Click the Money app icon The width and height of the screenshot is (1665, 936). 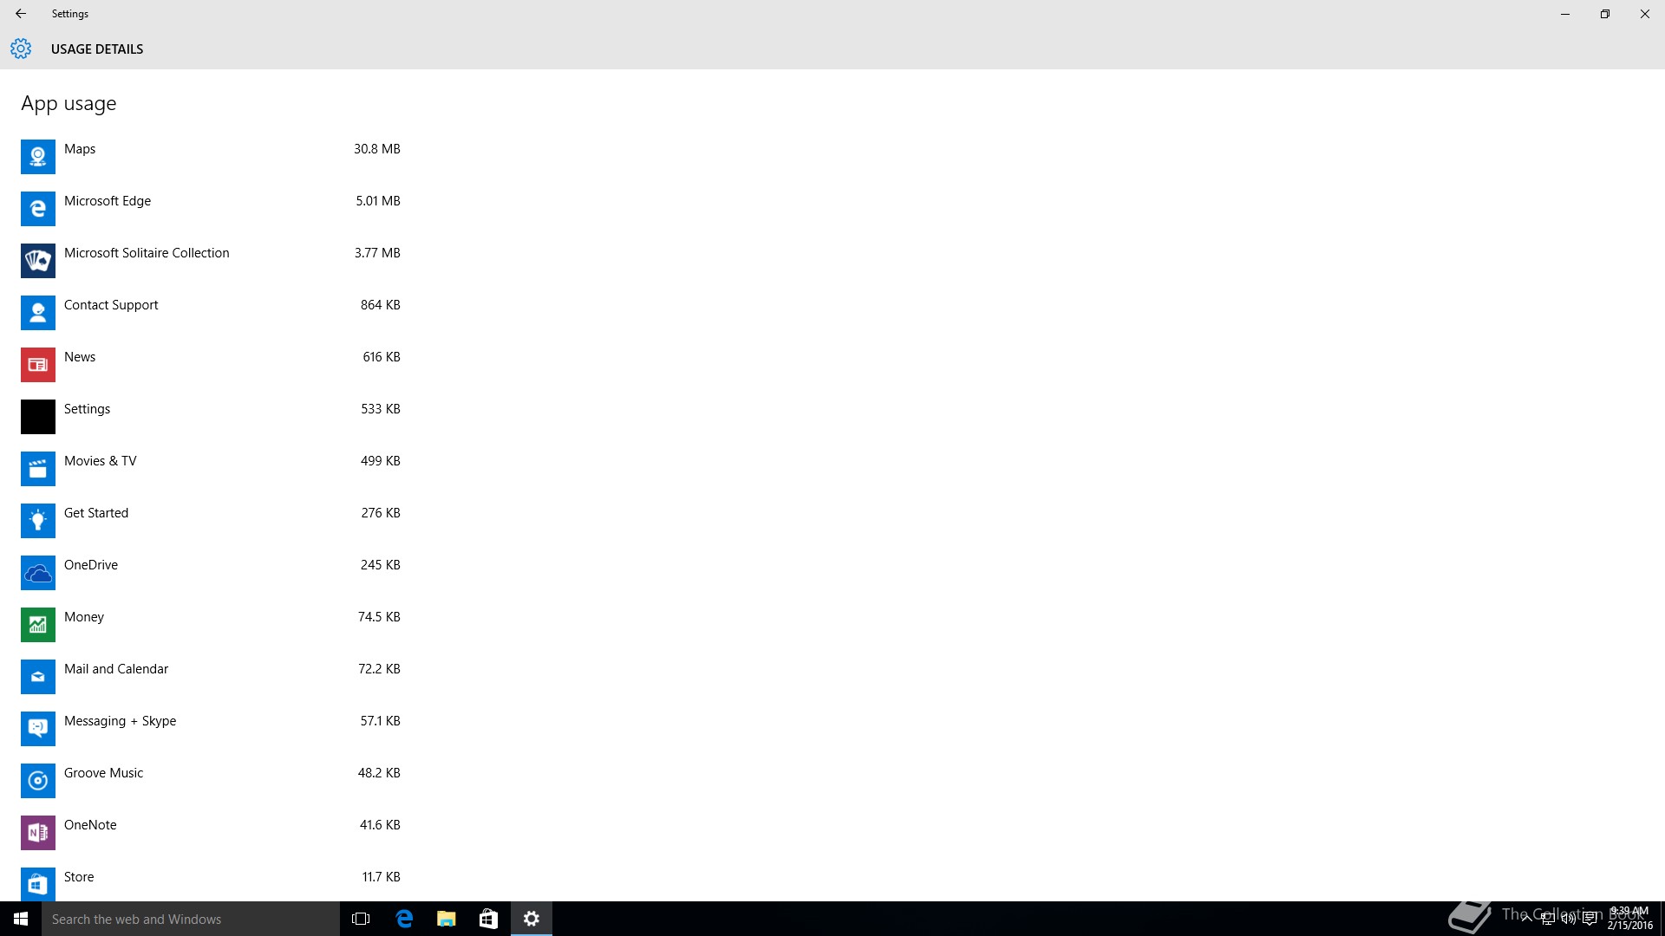point(38,625)
